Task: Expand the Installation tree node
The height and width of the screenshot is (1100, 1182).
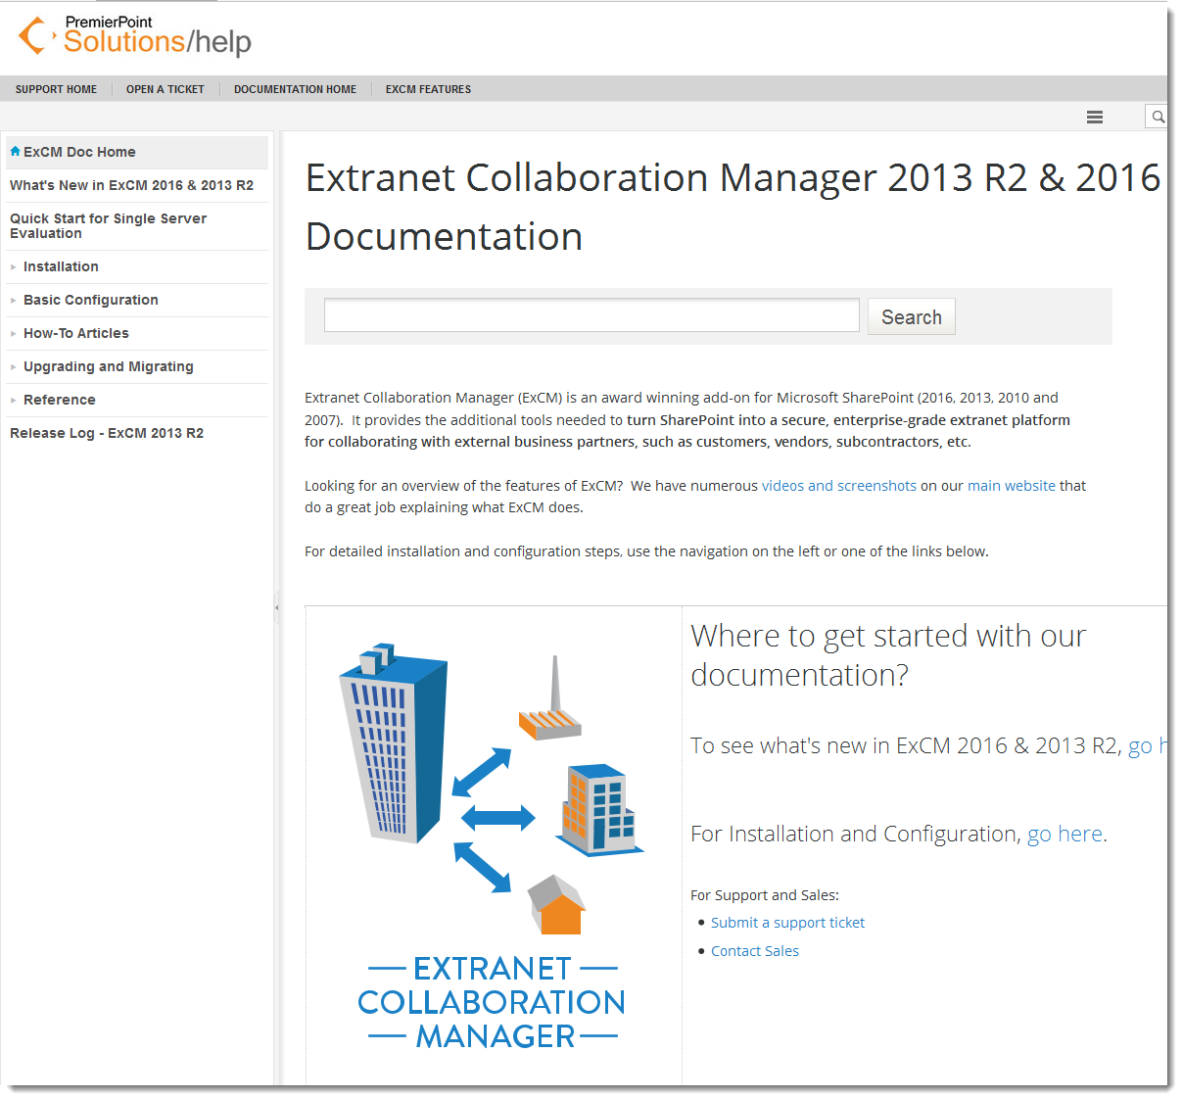Action: click(13, 266)
